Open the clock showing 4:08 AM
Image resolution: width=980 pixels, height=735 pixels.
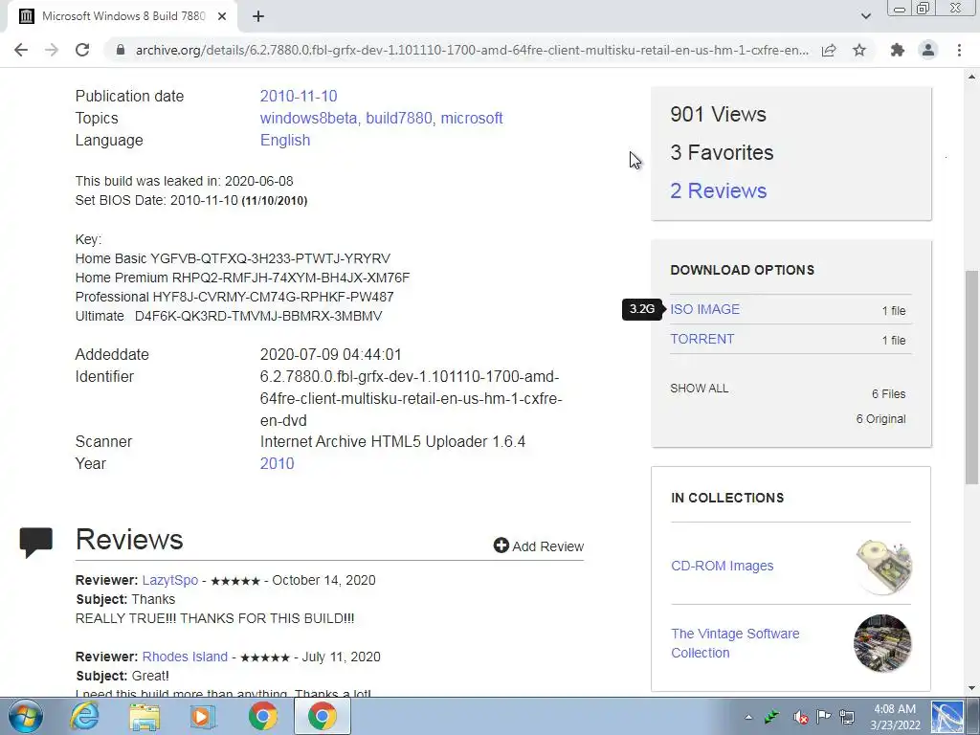895,717
